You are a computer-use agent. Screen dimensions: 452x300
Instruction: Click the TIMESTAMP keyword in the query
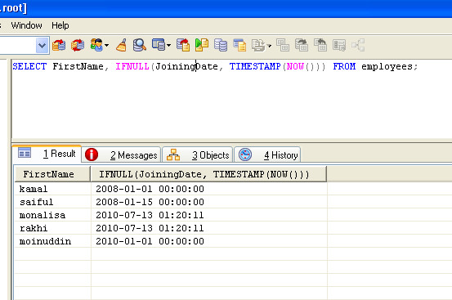(255, 66)
